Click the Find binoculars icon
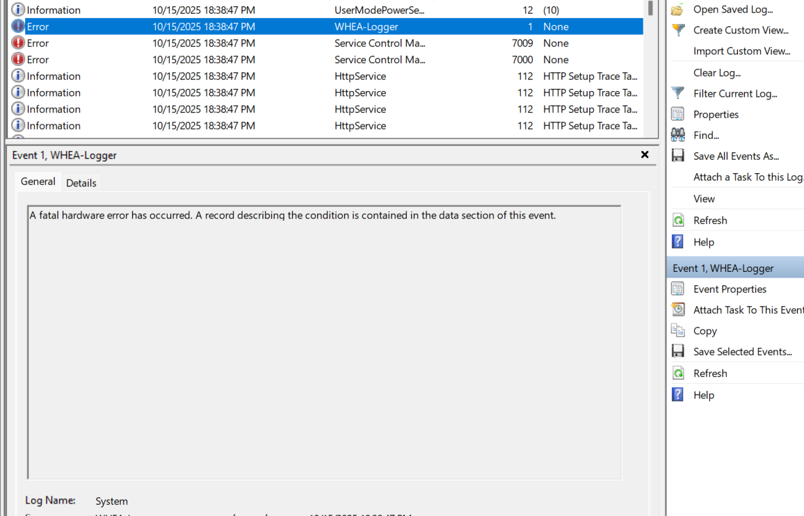The width and height of the screenshot is (804, 516). [677, 135]
